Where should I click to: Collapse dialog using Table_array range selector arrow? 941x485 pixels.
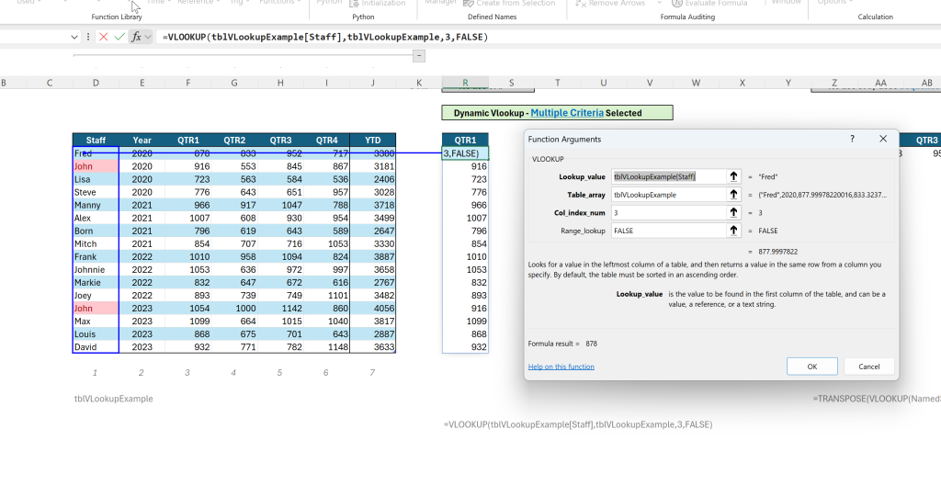733,195
